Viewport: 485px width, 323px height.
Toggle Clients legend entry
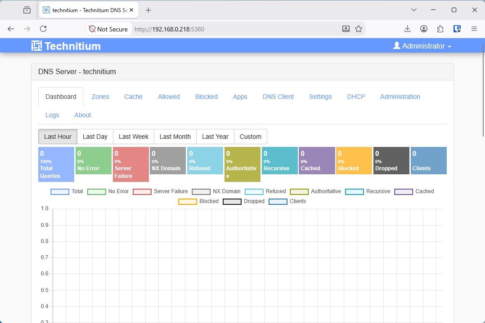[287, 201]
